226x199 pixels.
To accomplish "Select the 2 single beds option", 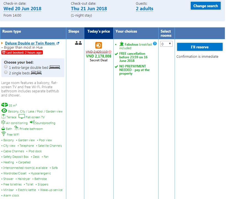I will click(x=6, y=72).
